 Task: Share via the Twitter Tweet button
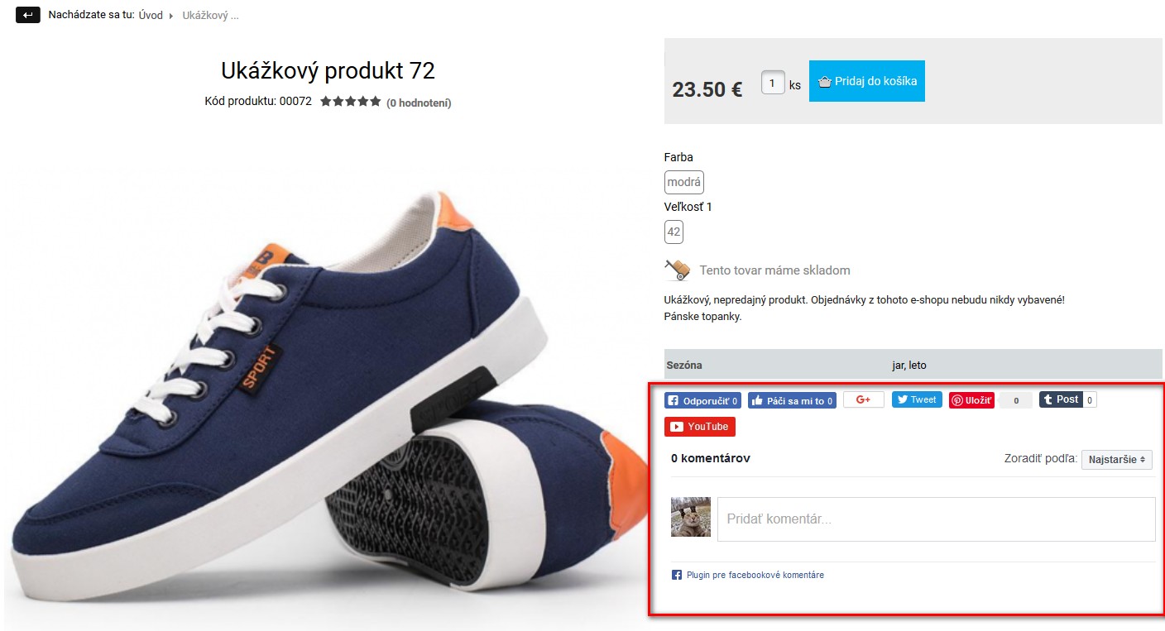click(x=916, y=400)
